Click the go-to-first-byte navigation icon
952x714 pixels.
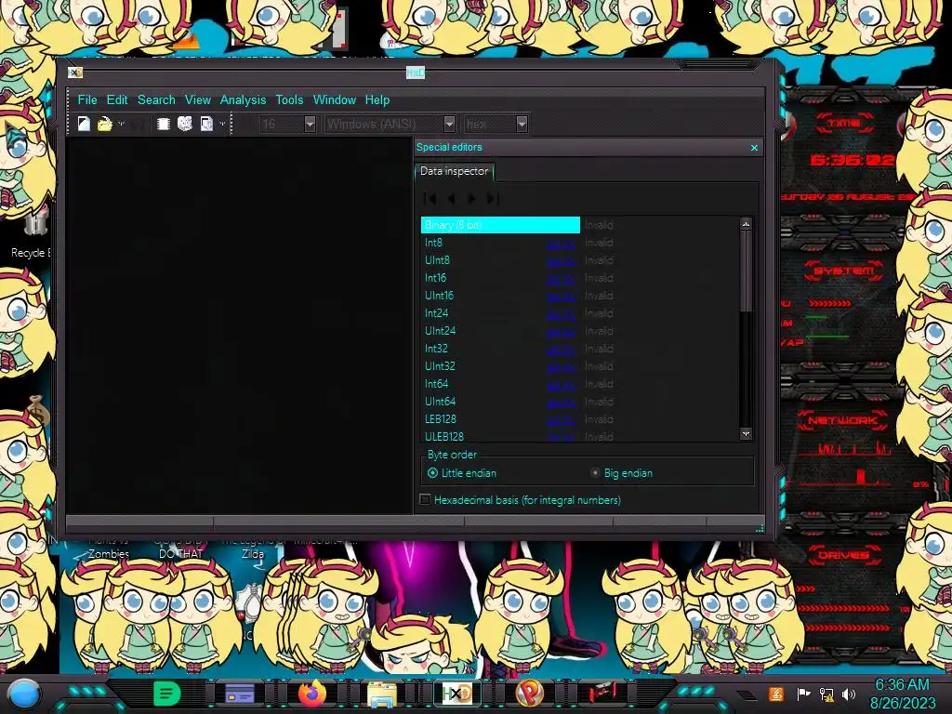[x=430, y=199]
